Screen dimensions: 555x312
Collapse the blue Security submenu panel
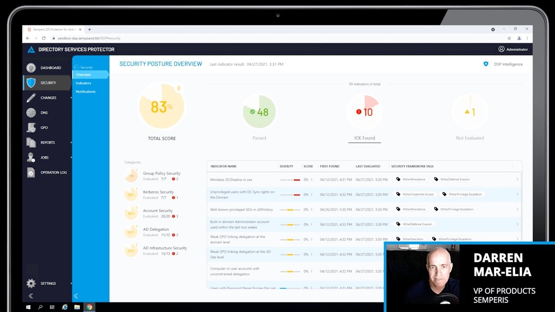76,296
